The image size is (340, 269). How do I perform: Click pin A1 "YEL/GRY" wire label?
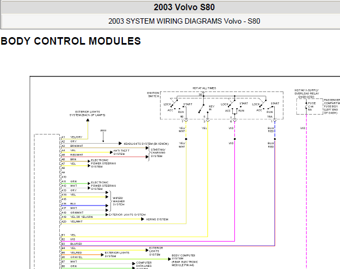[76, 137]
